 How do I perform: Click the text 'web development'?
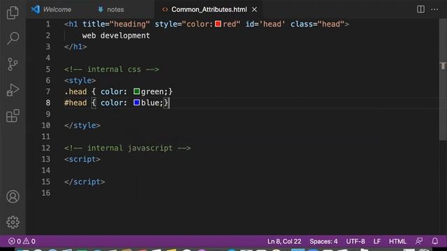coord(116,36)
